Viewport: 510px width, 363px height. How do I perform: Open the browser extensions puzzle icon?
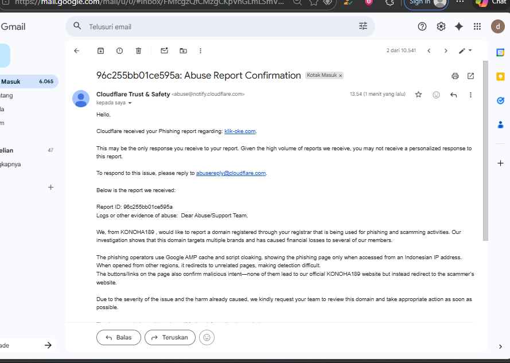point(390,3)
